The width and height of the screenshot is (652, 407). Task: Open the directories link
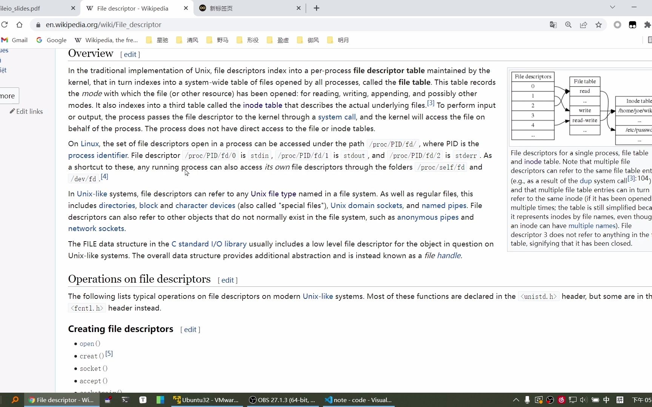click(x=117, y=205)
